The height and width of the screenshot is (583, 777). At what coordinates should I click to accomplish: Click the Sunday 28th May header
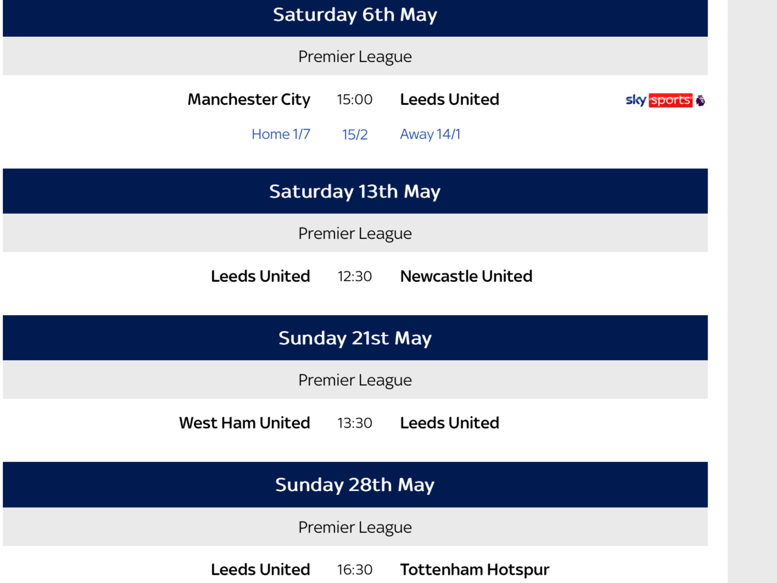355,484
